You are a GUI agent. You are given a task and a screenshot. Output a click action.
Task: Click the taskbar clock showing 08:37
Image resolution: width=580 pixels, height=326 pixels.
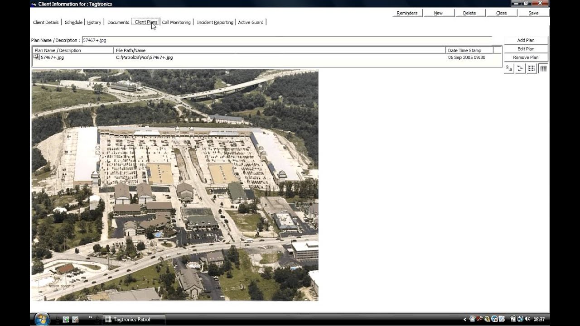(539, 319)
